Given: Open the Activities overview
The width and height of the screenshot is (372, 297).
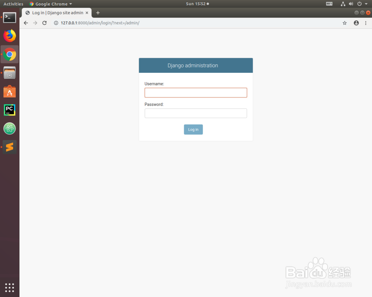Looking at the screenshot, I should click(x=13, y=4).
